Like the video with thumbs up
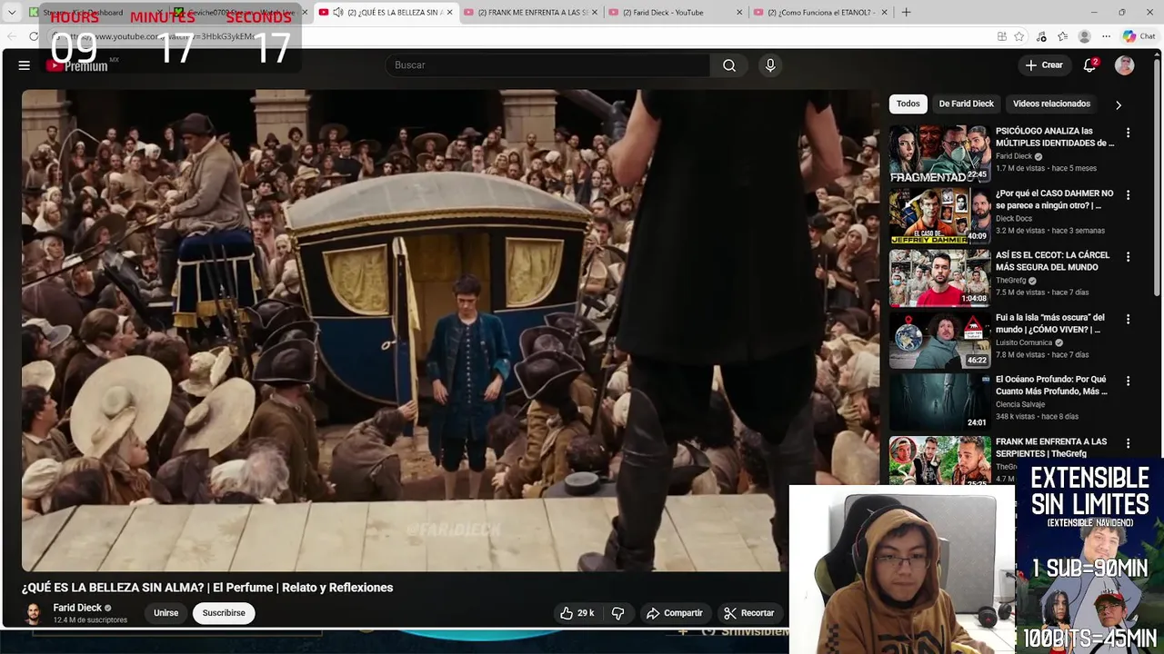The image size is (1164, 654). pyautogui.click(x=577, y=613)
